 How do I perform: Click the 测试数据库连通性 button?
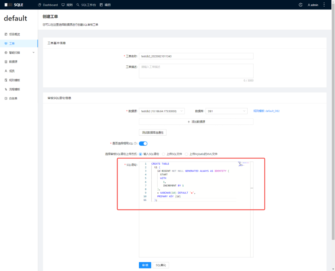(x=153, y=132)
